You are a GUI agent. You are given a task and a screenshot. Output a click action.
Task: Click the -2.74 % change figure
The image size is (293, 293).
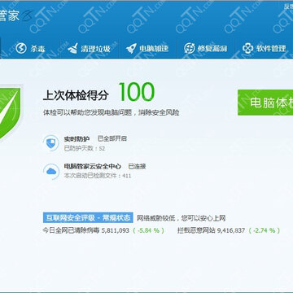click(265, 230)
